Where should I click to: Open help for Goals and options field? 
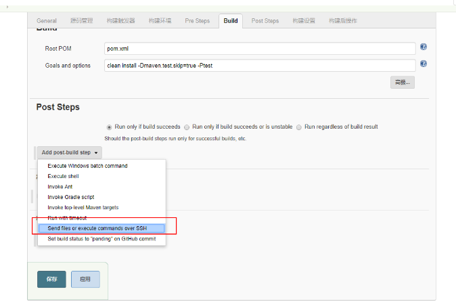tap(423, 64)
